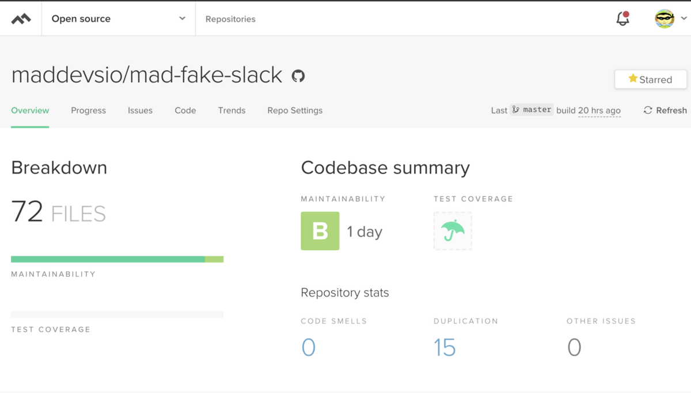691x393 pixels.
Task: Click the test coverage umbrella icon
Action: pyautogui.click(x=453, y=231)
